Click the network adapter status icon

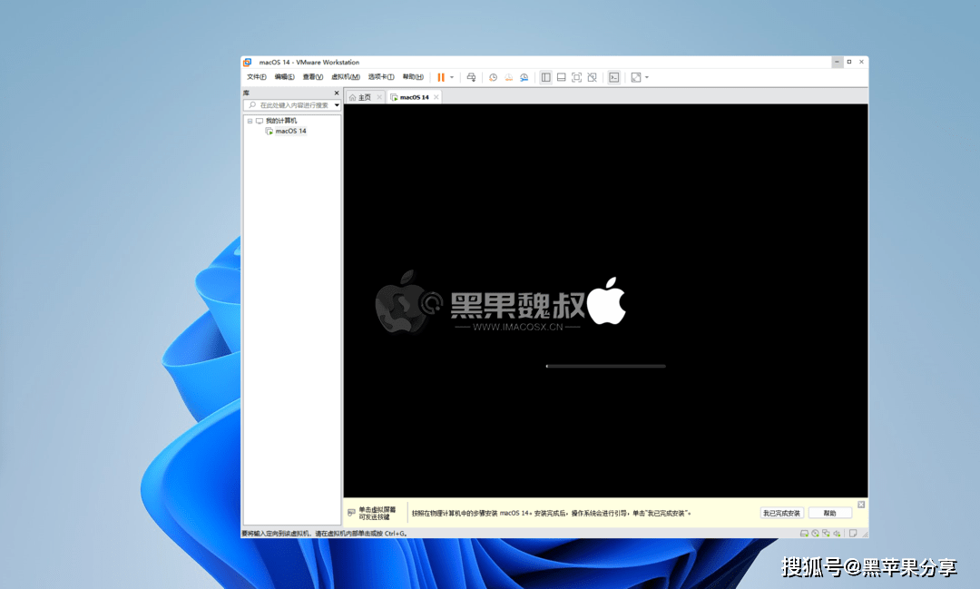[x=827, y=534]
